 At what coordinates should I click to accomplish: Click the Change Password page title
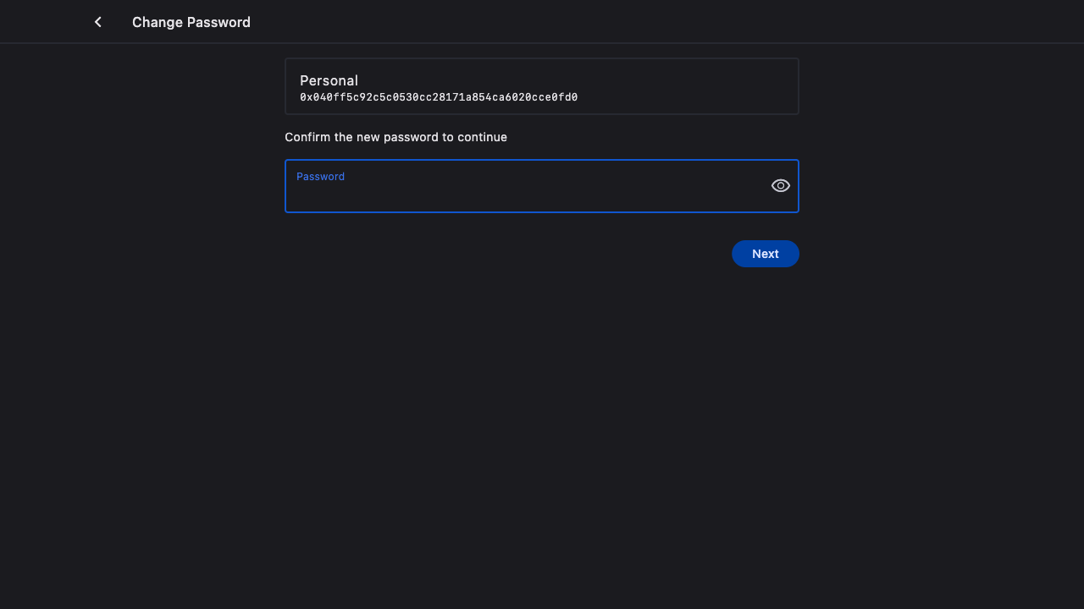[x=191, y=22]
